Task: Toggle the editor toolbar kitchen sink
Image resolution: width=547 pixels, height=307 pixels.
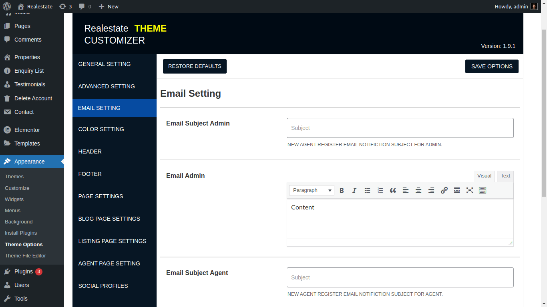Action: [483, 190]
